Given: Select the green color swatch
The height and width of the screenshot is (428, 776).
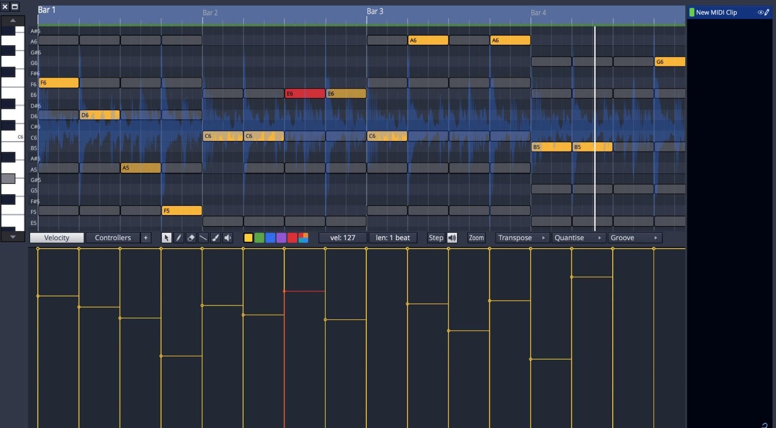Looking at the screenshot, I should (x=260, y=238).
